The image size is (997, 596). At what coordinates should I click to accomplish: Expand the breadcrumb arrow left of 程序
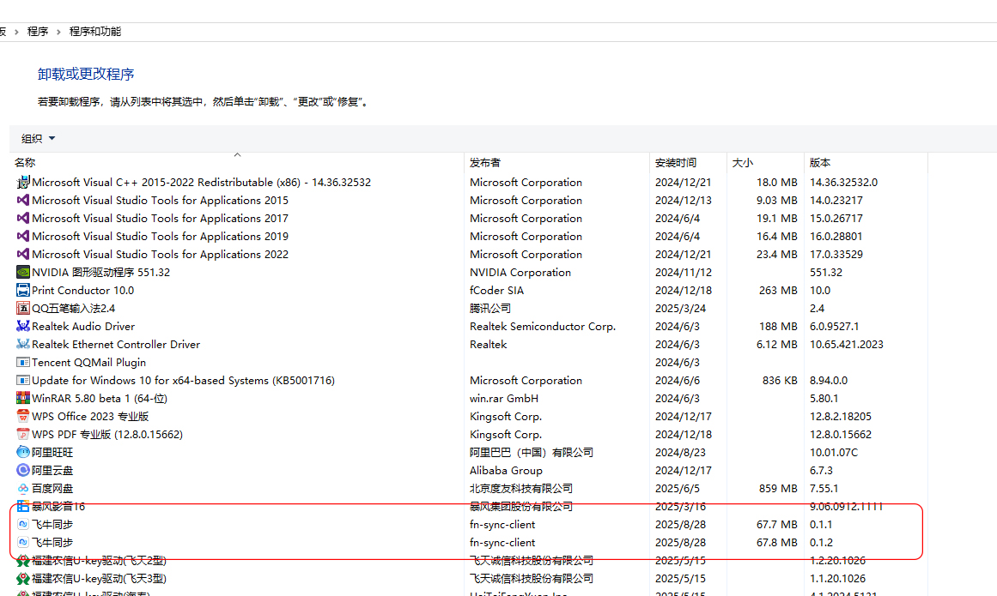(x=16, y=32)
